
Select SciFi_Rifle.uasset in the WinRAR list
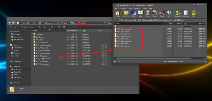[123, 39]
